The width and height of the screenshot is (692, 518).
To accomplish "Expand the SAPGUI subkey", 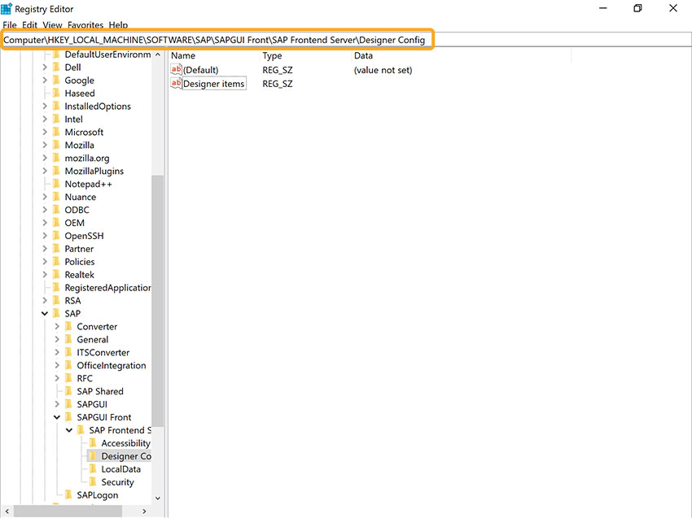I will (57, 404).
